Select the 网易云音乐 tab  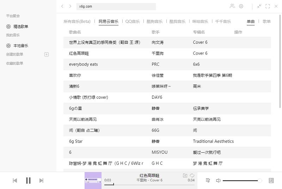coord(109,22)
